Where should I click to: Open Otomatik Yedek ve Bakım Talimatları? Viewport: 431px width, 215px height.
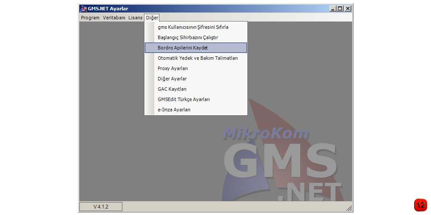(196, 58)
